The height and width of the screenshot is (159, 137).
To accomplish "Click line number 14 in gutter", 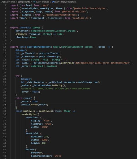I will [5, 47].
